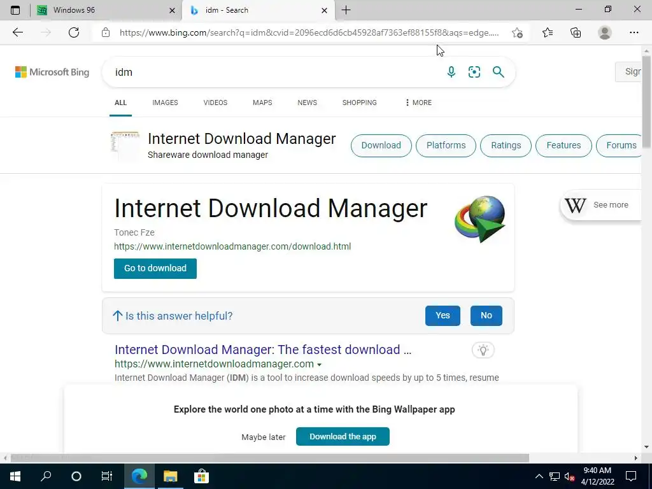Open the taskbar clock showing 9:40 AM
652x489 pixels.
(x=597, y=476)
